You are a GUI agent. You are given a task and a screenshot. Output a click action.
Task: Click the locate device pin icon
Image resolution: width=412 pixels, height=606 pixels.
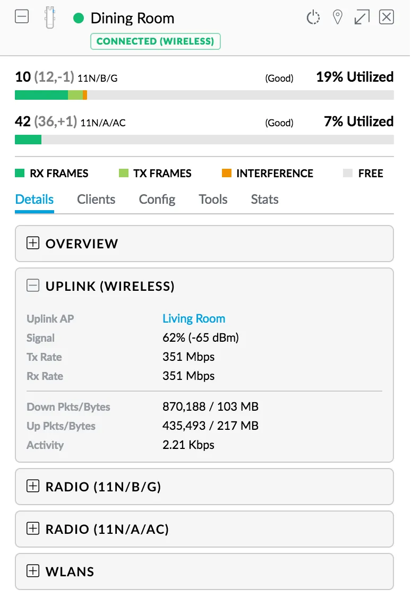[337, 18]
